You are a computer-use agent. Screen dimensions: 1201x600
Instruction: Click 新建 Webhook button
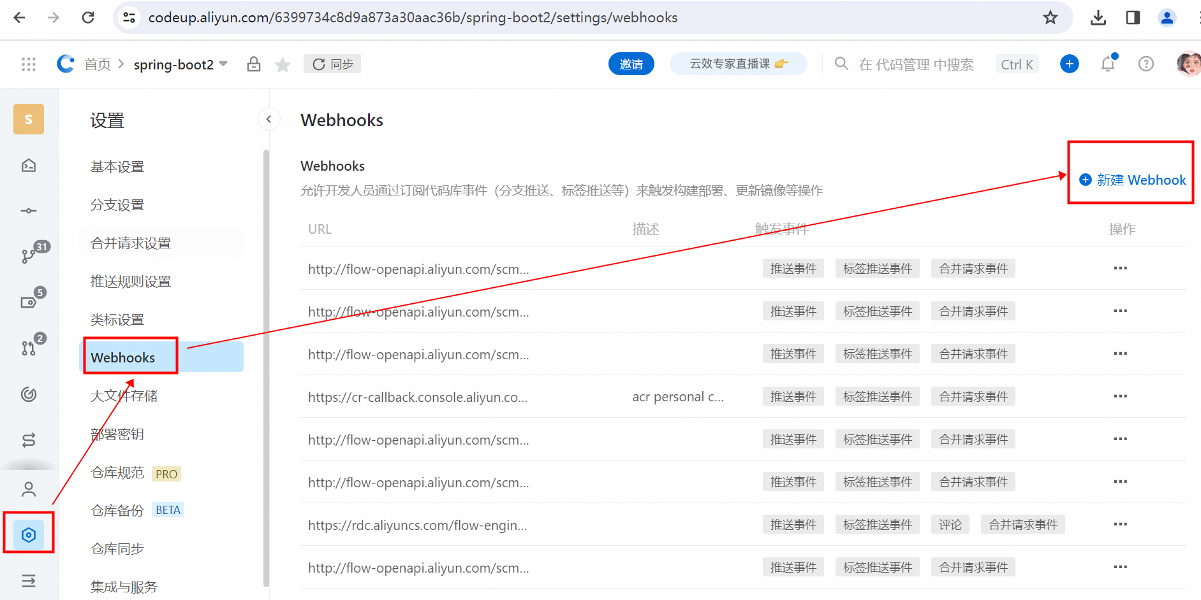[1132, 180]
